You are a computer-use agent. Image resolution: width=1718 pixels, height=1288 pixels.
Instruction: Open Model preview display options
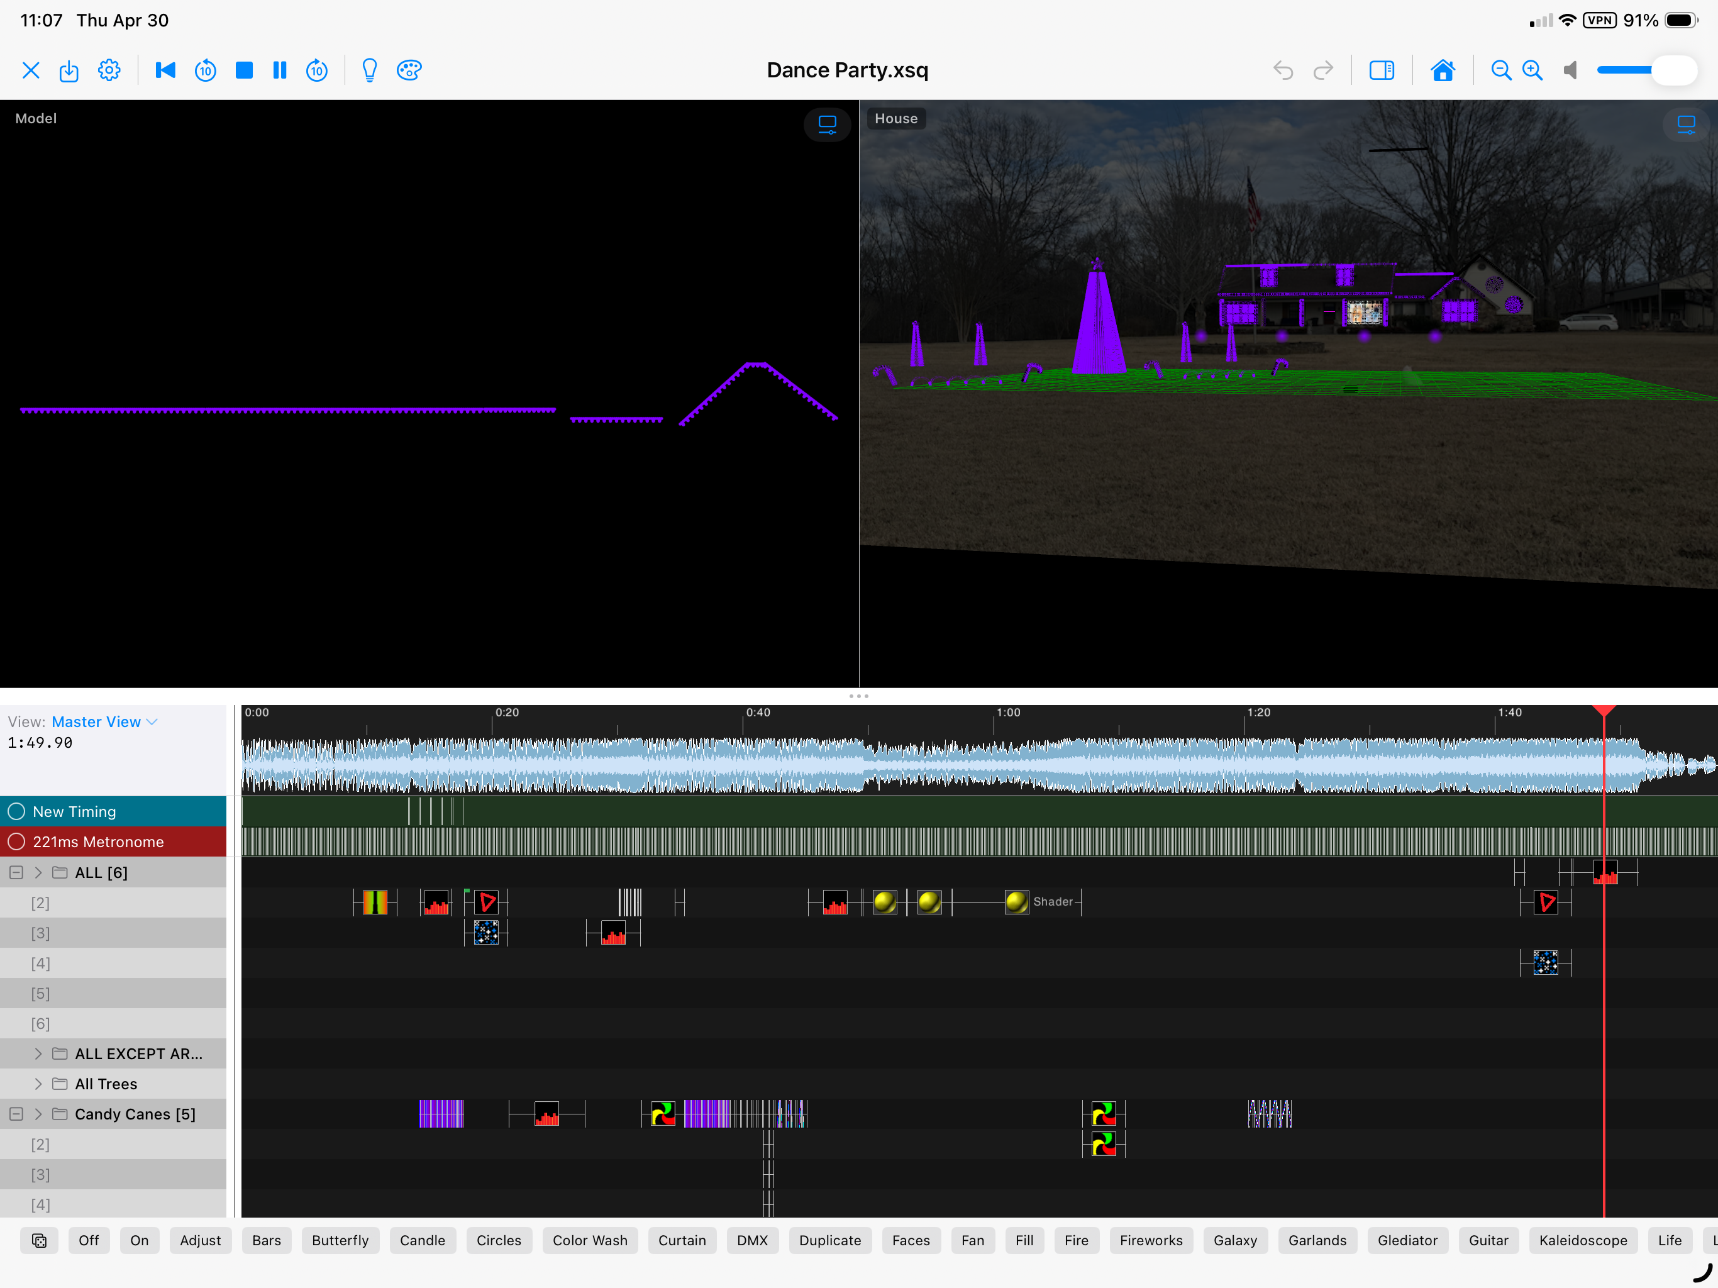(827, 125)
